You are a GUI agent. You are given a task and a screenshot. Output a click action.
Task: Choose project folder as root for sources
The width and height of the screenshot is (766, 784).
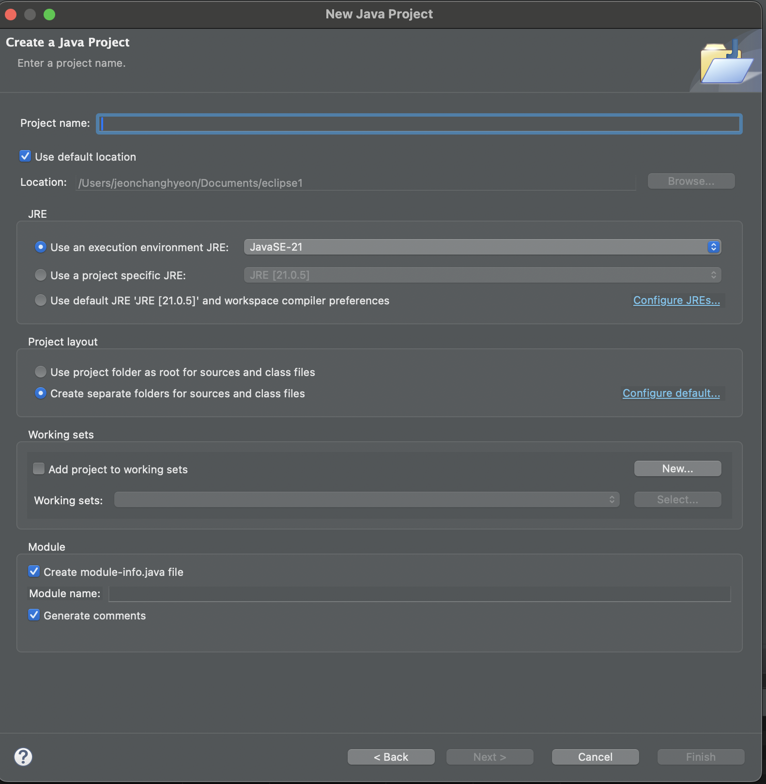41,372
